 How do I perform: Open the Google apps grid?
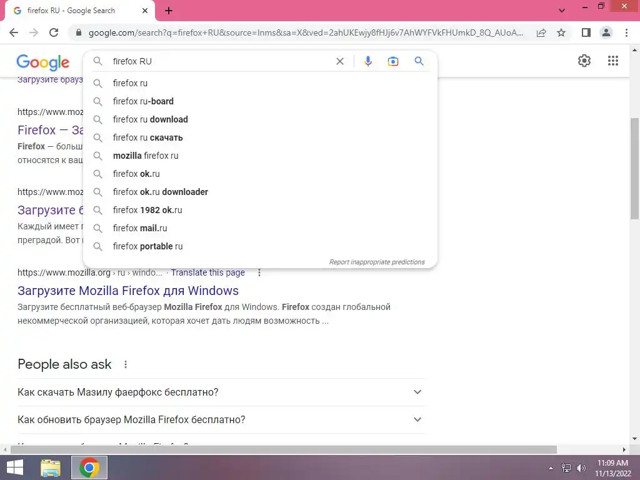pyautogui.click(x=612, y=61)
